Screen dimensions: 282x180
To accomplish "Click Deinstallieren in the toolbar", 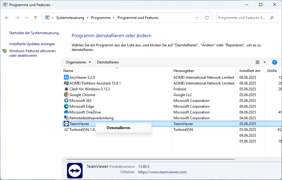I will (x=108, y=62).
